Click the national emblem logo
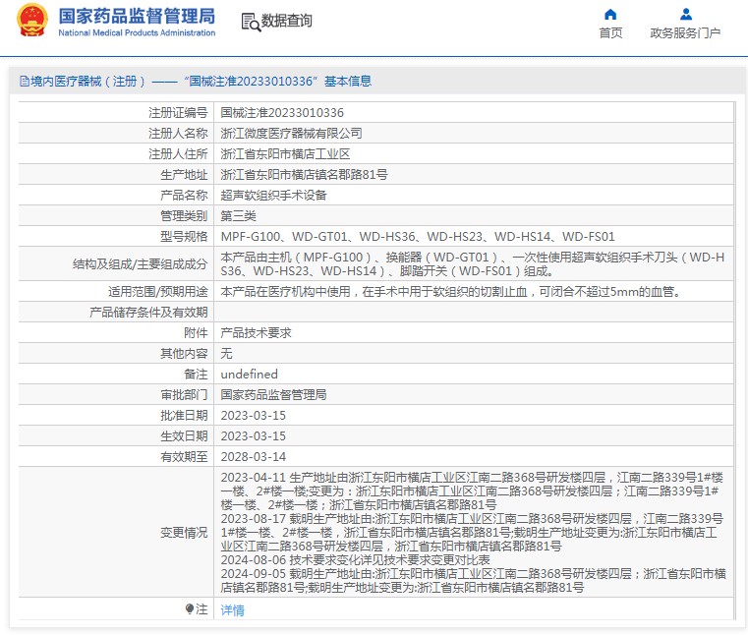 click(x=29, y=21)
